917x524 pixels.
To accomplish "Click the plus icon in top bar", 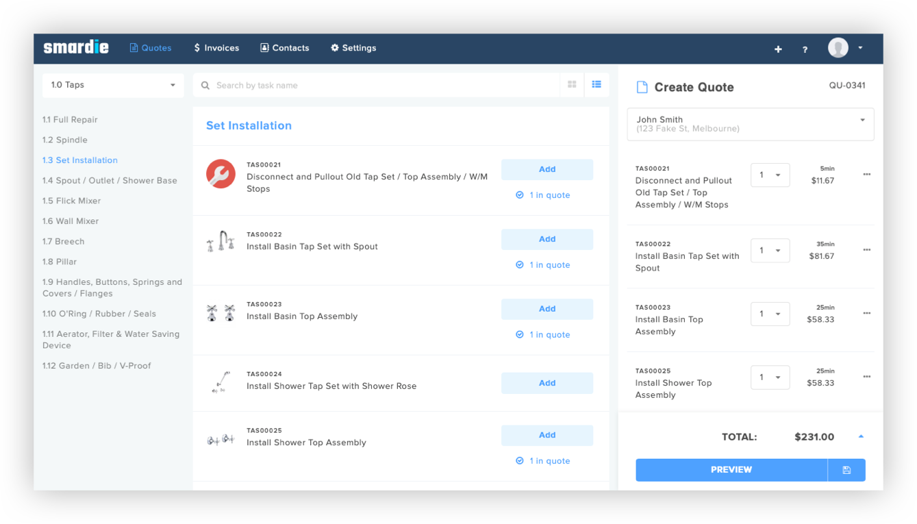I will click(x=778, y=49).
